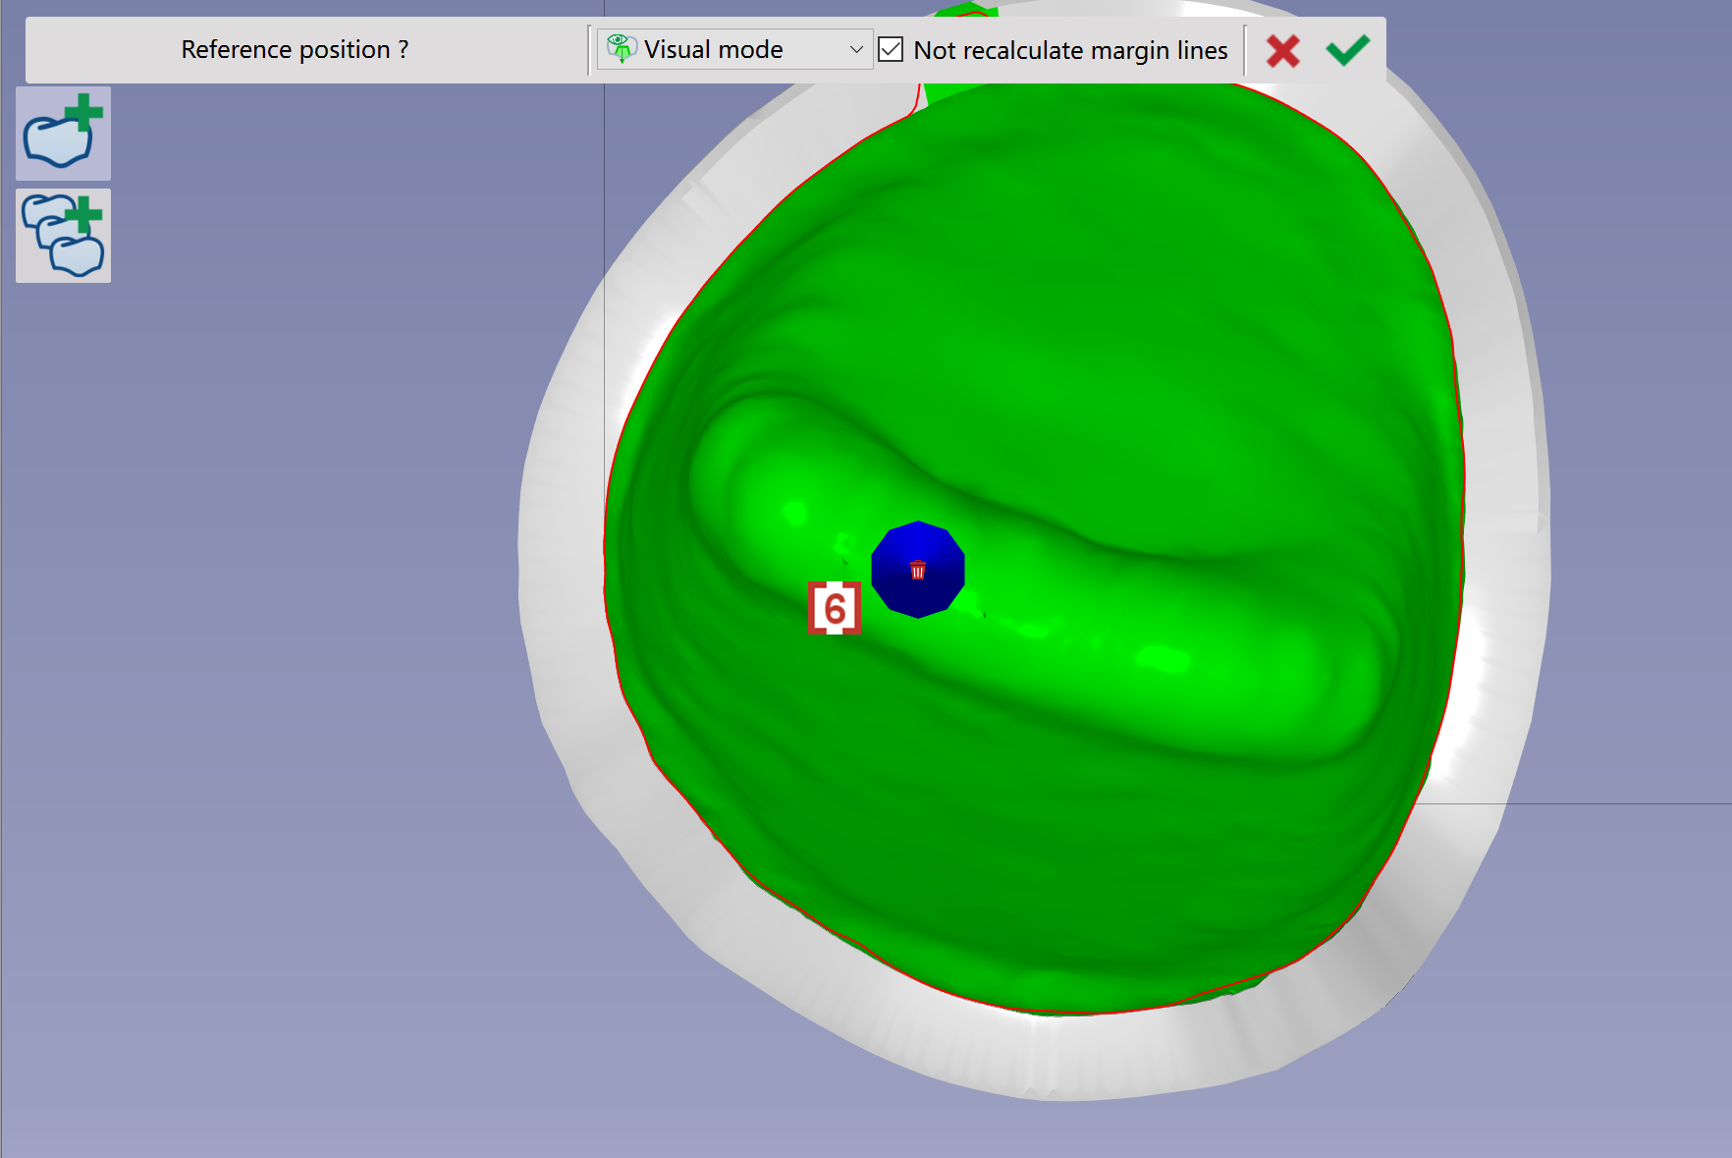Toggle Not recalculate margin lines checkbox

(891, 49)
